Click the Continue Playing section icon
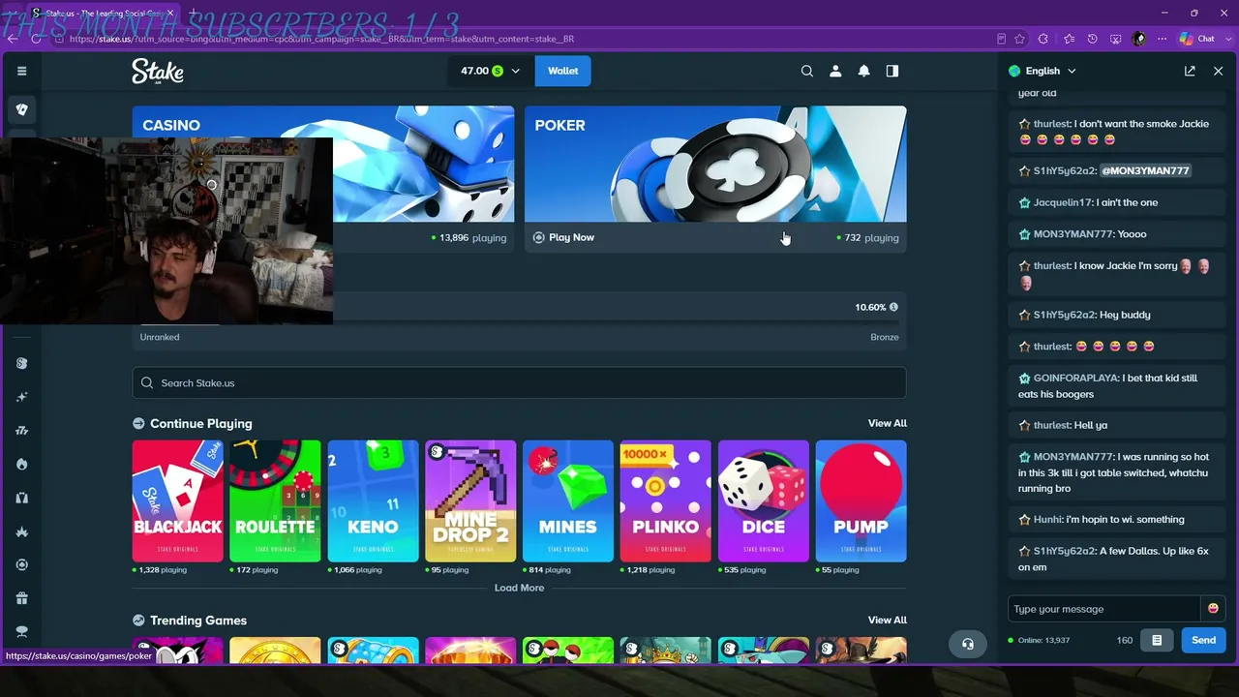 (138, 423)
